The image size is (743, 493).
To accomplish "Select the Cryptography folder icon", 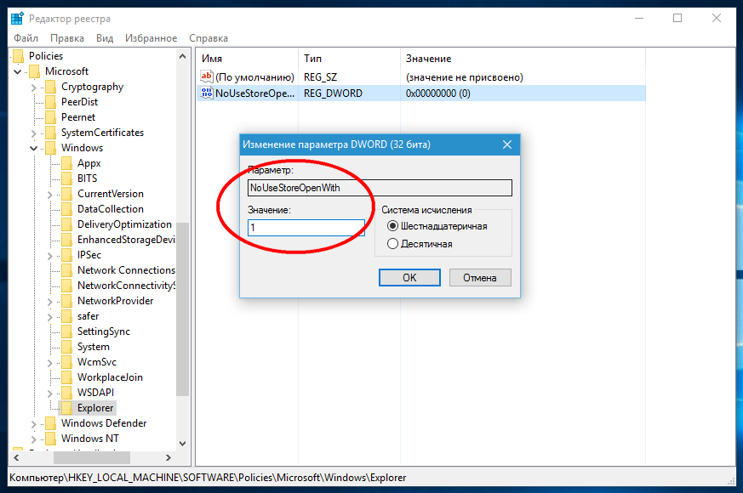I will (51, 87).
